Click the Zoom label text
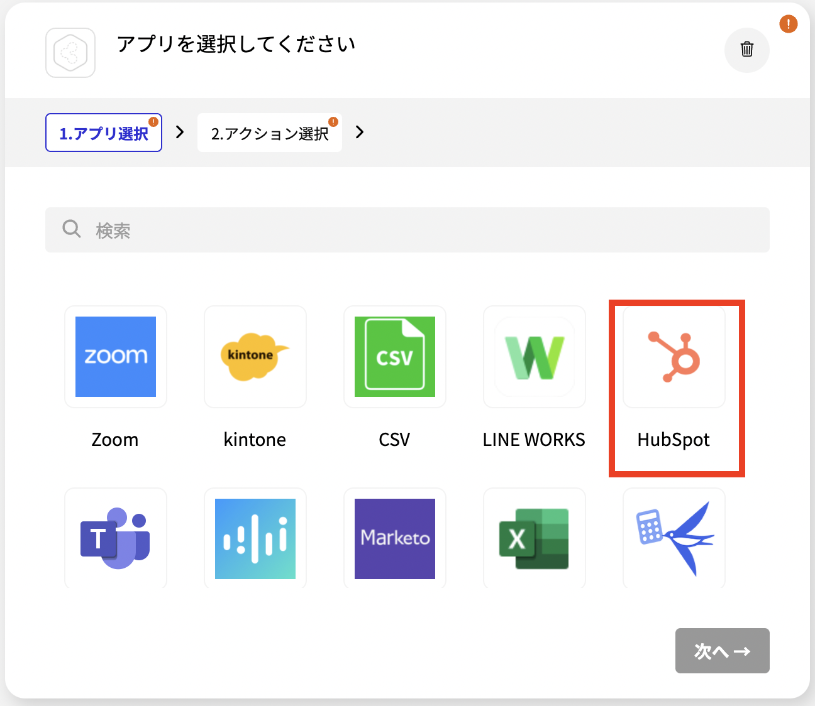 point(115,440)
